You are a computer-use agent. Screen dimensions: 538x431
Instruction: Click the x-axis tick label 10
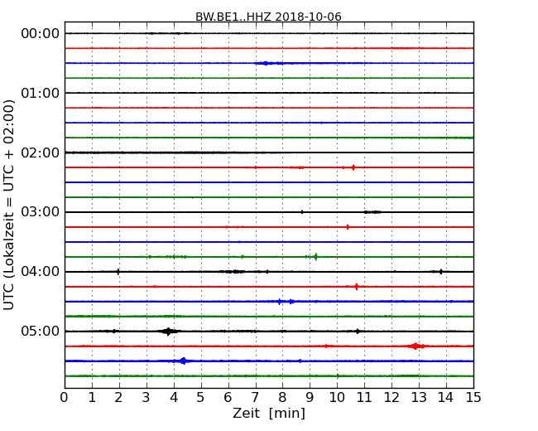coord(337,397)
